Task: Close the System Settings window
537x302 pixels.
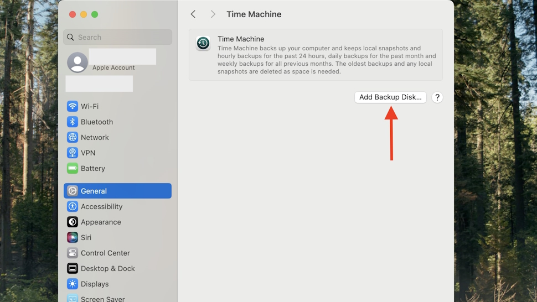Action: pos(73,14)
